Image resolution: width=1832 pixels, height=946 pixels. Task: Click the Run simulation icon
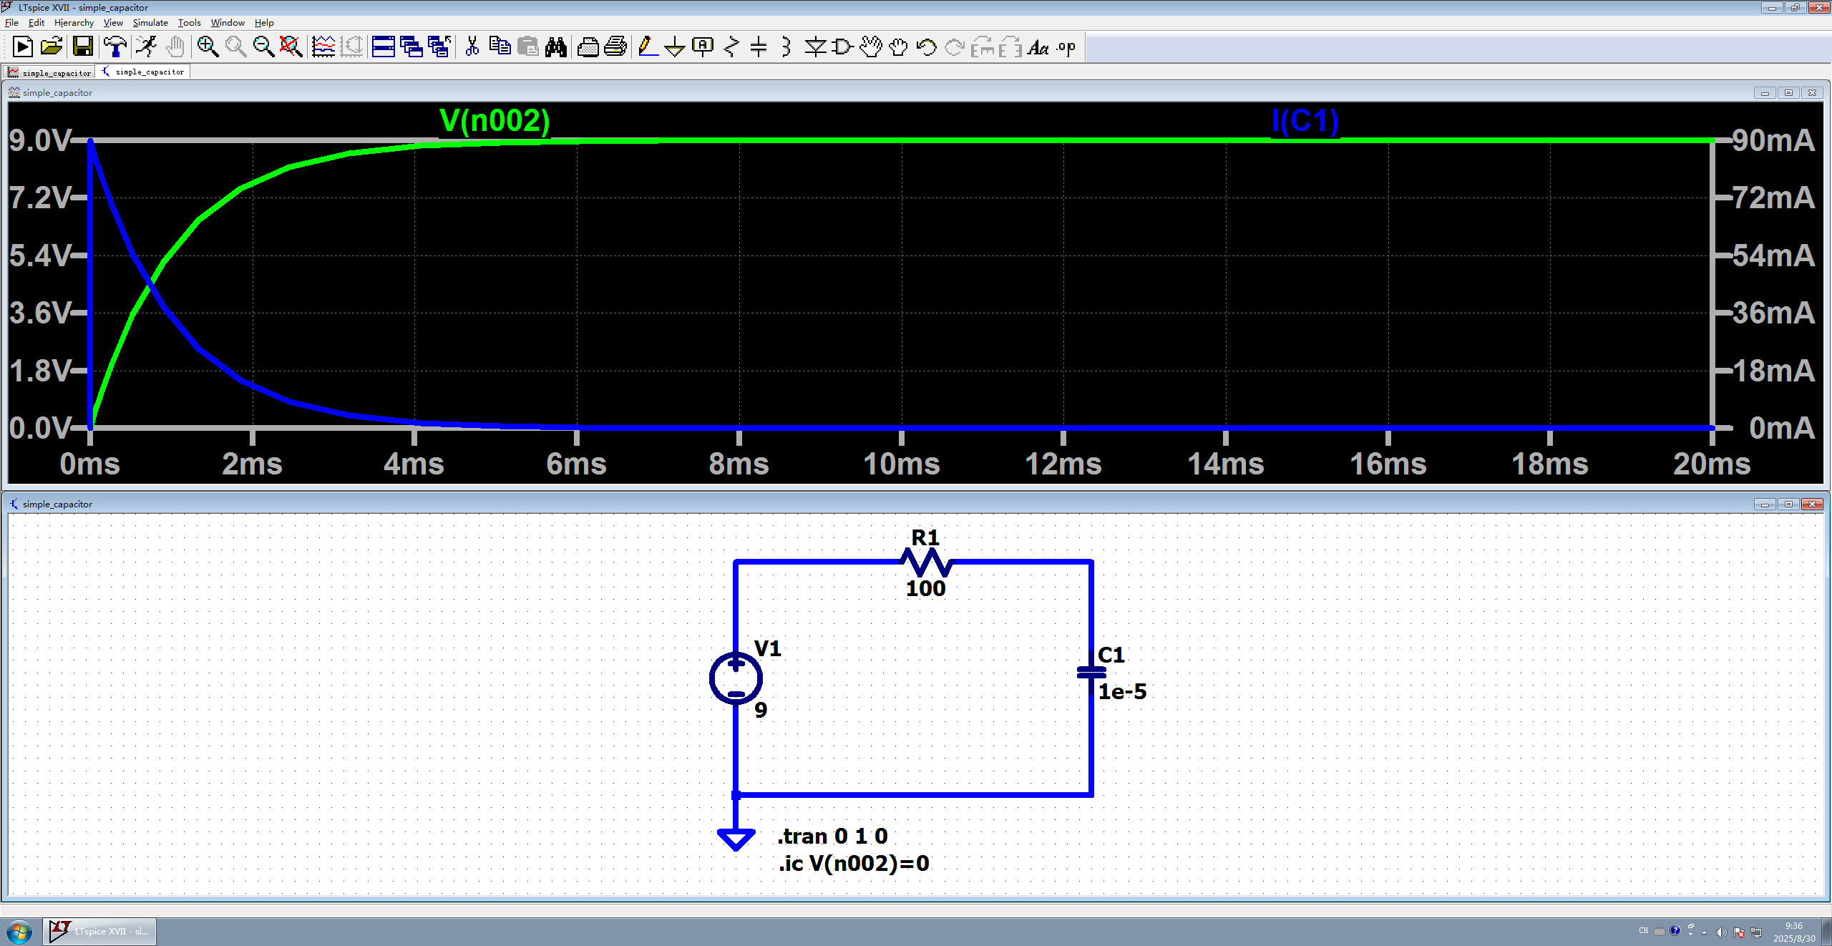147,47
